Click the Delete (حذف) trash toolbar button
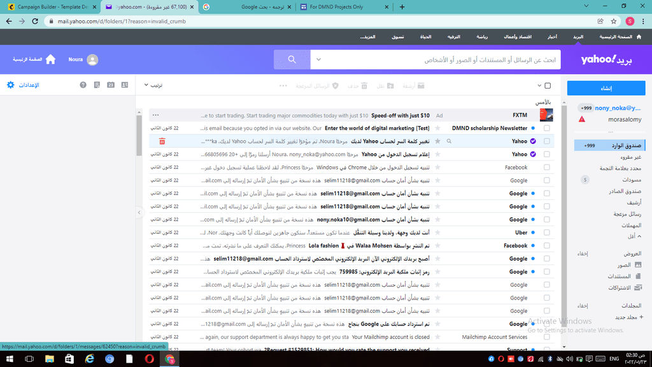This screenshot has height=367, width=652. 358,86
